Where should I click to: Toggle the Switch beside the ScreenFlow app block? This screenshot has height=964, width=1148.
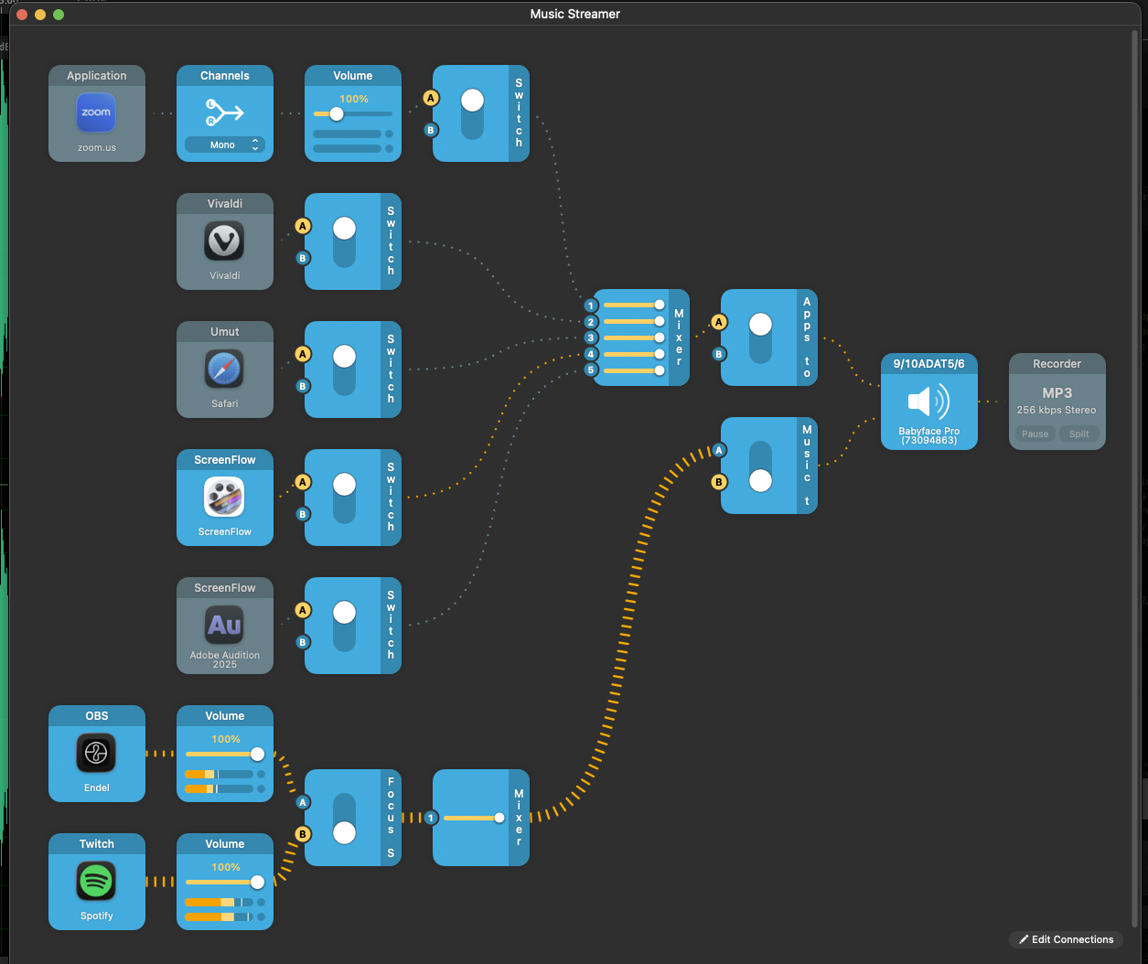pyautogui.click(x=344, y=498)
